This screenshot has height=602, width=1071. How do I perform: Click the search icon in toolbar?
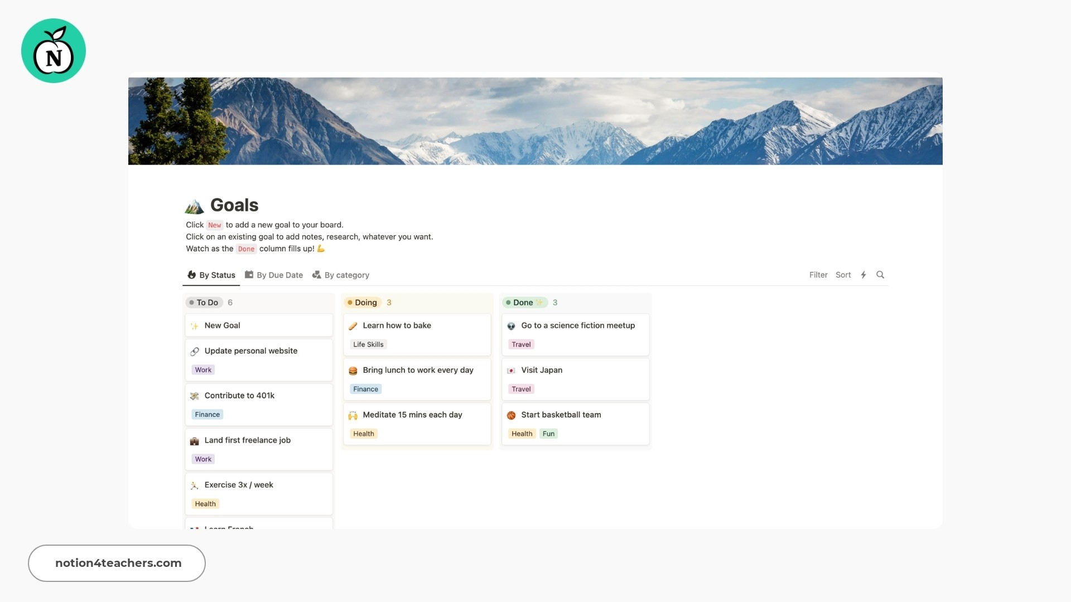pos(880,274)
